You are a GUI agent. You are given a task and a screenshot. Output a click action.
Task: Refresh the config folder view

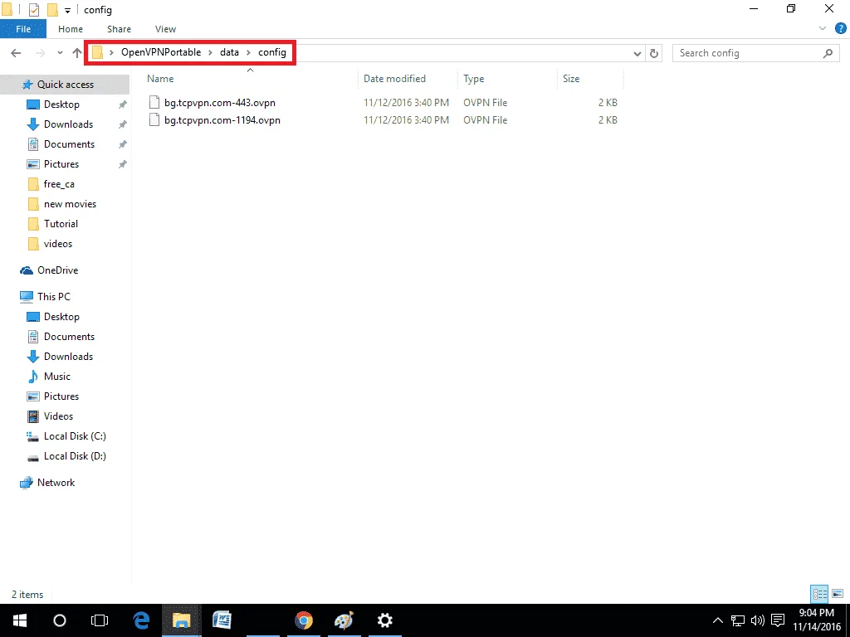tap(654, 53)
